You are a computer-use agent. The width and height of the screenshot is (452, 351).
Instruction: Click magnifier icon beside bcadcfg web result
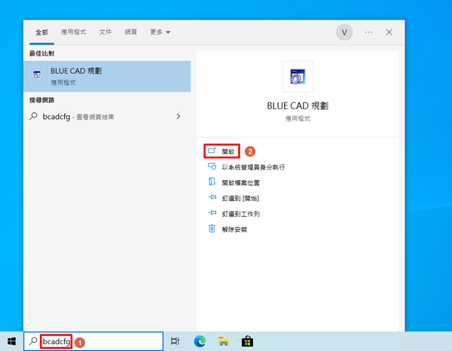33,116
